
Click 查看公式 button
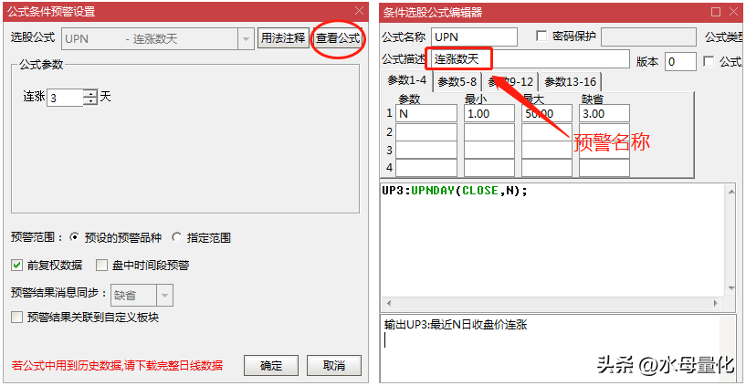click(338, 38)
